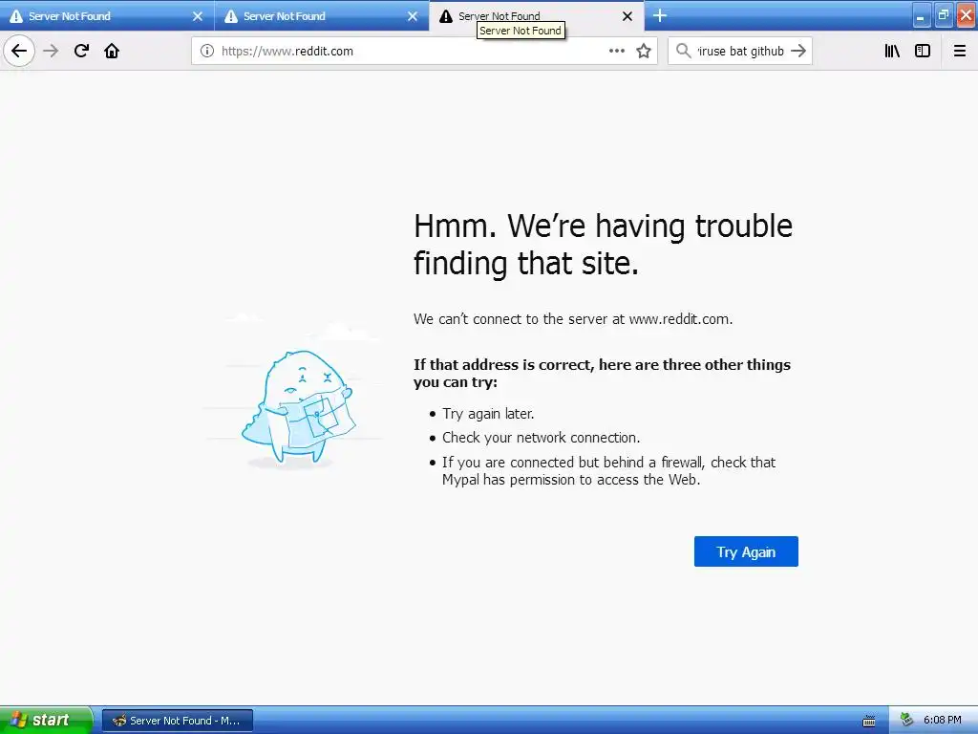
Task: Switch to the second Server Not Found tab
Action: tap(321, 16)
